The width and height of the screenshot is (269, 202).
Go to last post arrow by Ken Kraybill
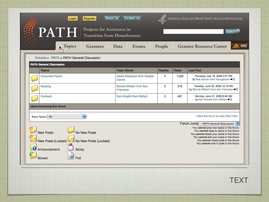pyautogui.click(x=230, y=99)
